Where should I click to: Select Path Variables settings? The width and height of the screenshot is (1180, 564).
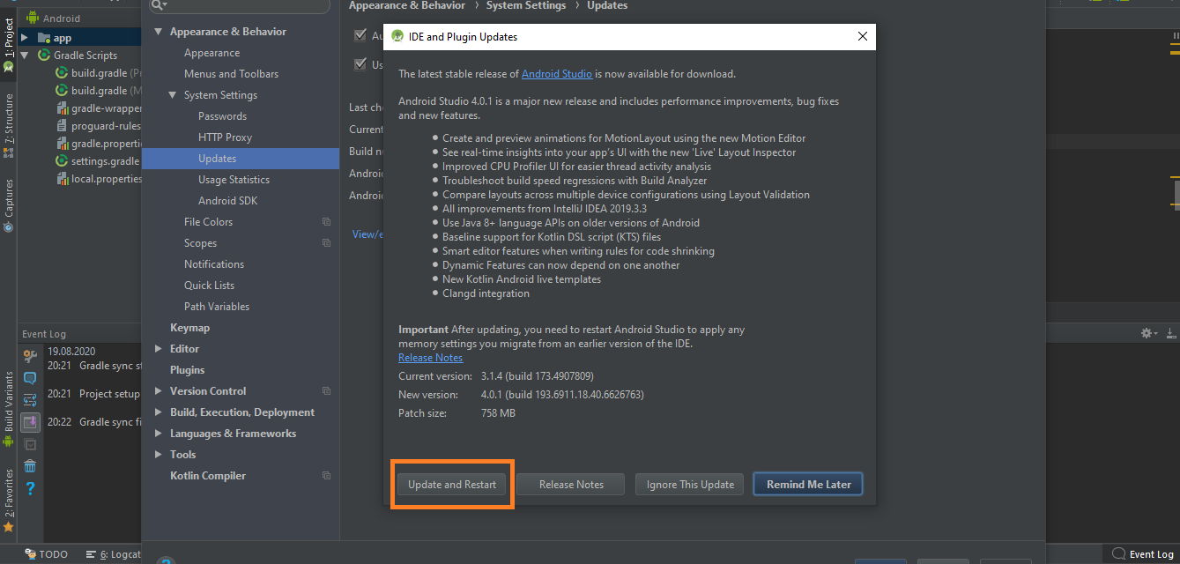tap(217, 307)
